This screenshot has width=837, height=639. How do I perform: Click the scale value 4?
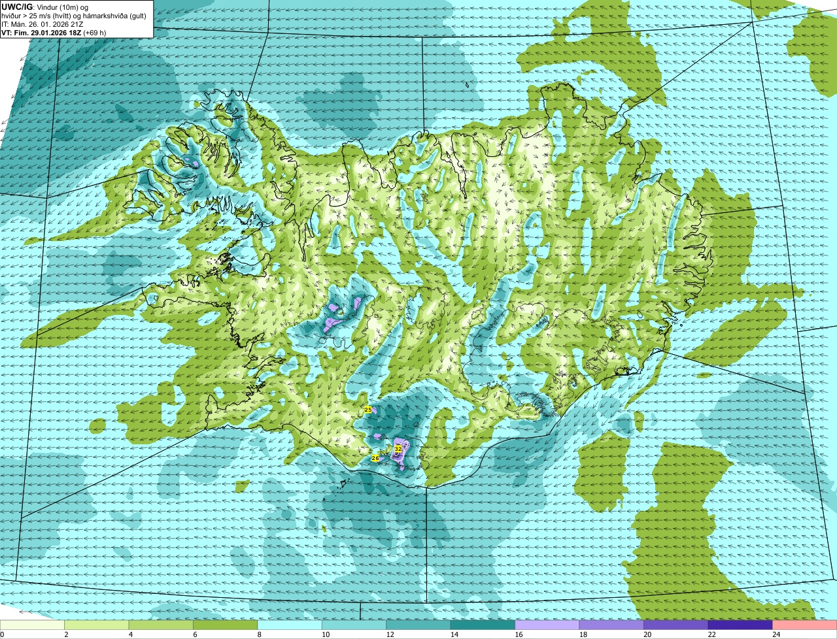[129, 634]
